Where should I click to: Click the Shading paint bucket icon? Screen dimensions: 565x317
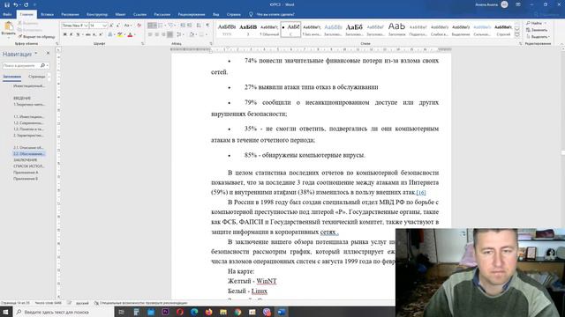pyautogui.click(x=192, y=34)
